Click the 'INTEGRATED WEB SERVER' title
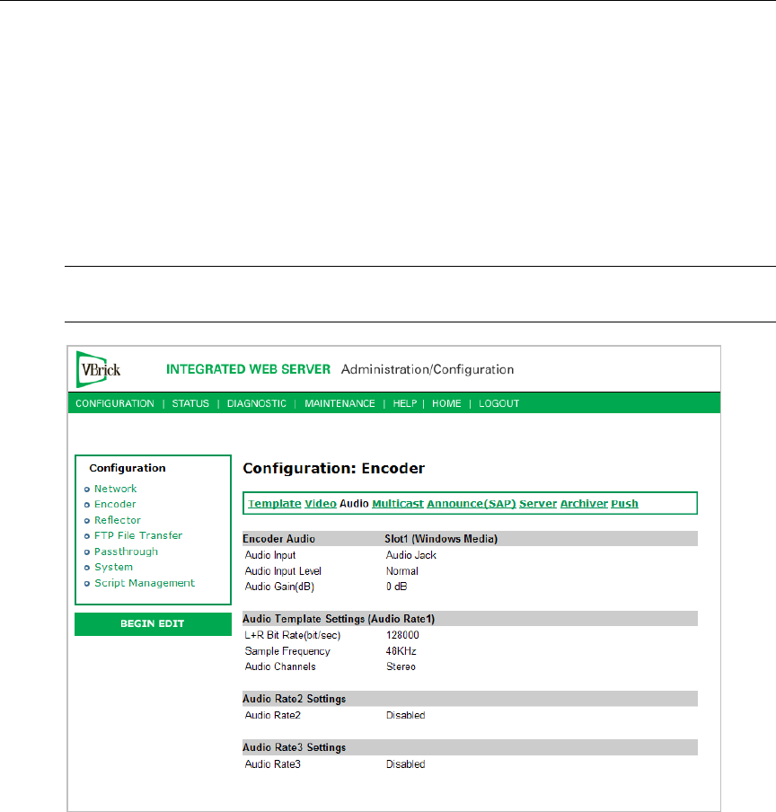This screenshot has width=776, height=812. point(248,369)
